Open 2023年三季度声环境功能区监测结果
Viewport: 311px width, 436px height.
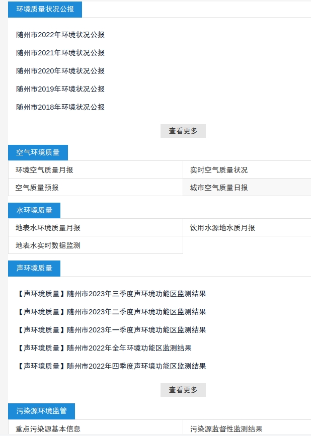[x=111, y=294]
